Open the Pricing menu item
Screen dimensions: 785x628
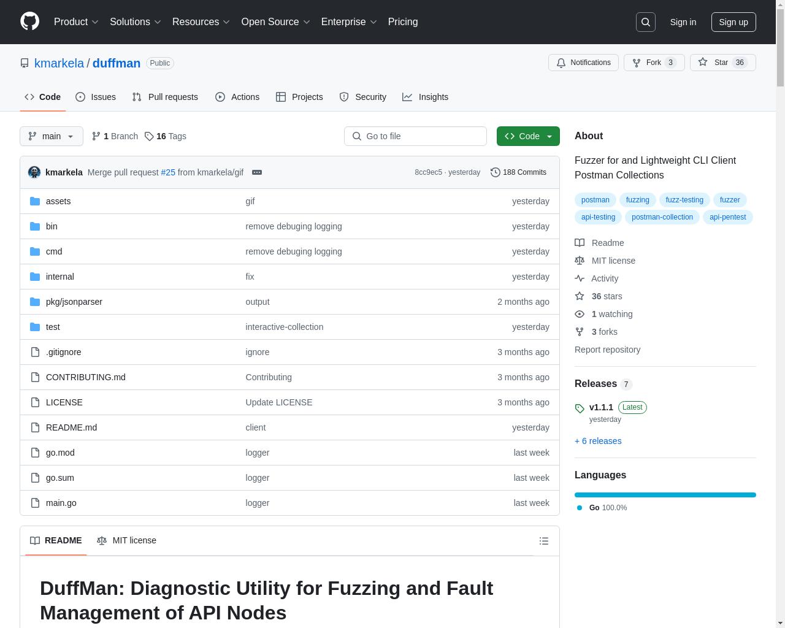click(x=403, y=21)
